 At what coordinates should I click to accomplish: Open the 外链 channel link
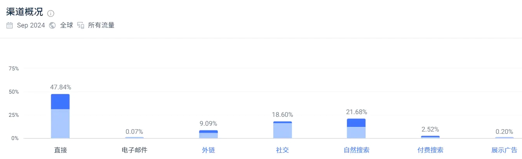208,150
